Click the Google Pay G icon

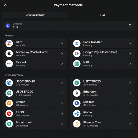click(x=77, y=54)
